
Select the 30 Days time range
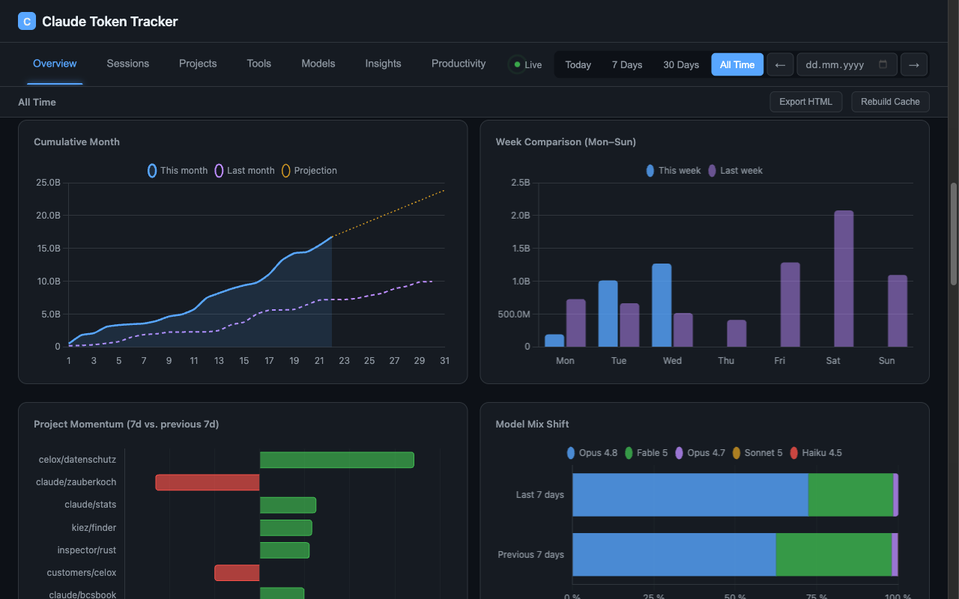point(681,64)
